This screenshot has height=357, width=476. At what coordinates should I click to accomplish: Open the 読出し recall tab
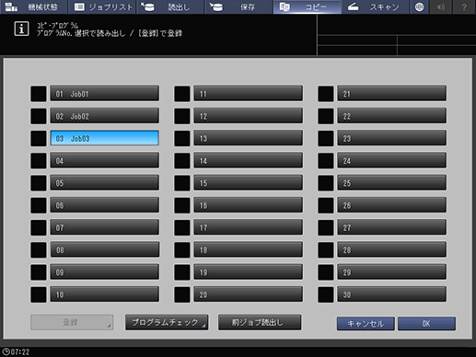click(x=170, y=6)
